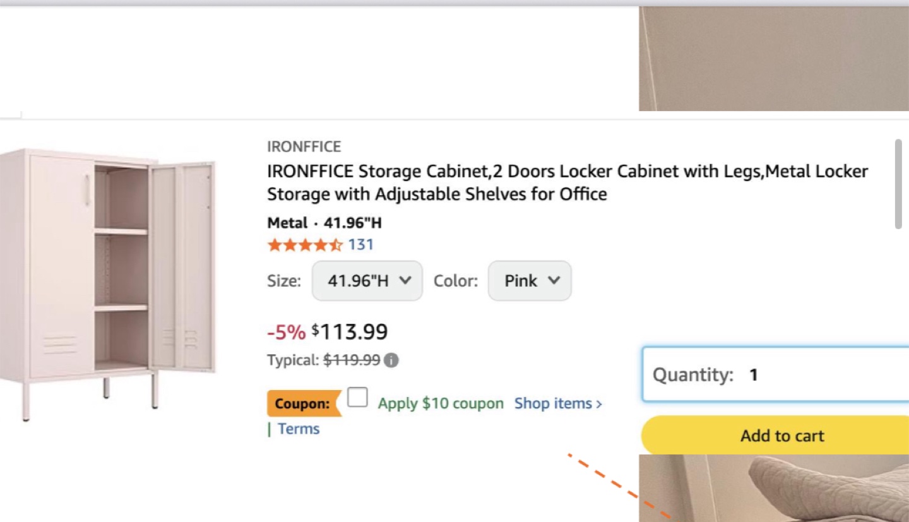
Task: Tick the $10 coupon checkbox
Action: point(357,398)
